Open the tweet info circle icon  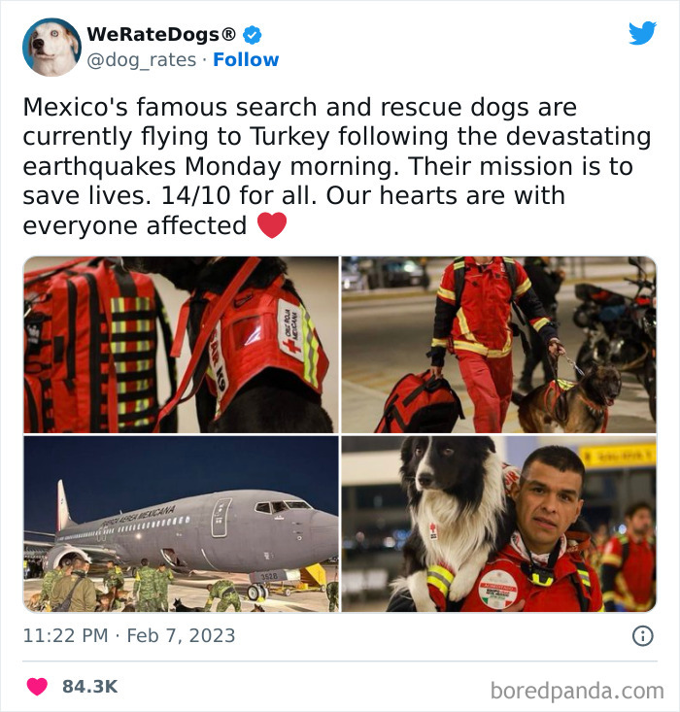click(643, 635)
